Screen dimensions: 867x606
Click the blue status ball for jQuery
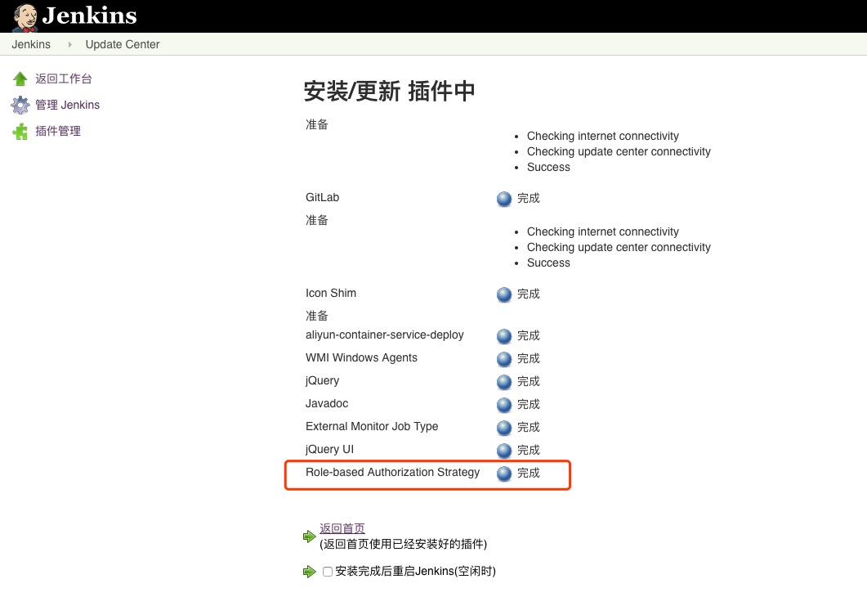504,382
